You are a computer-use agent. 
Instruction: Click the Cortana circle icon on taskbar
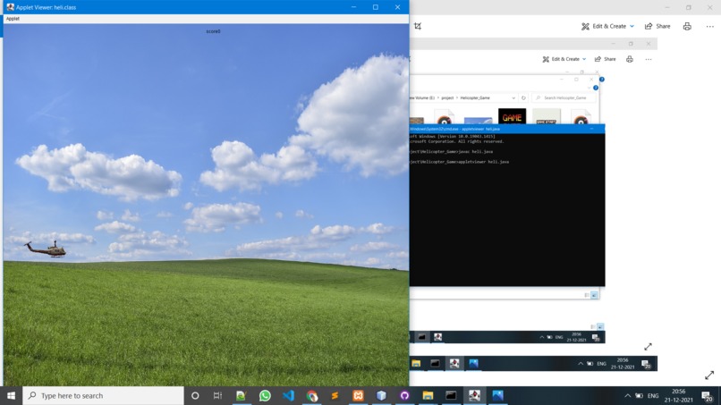coord(195,395)
